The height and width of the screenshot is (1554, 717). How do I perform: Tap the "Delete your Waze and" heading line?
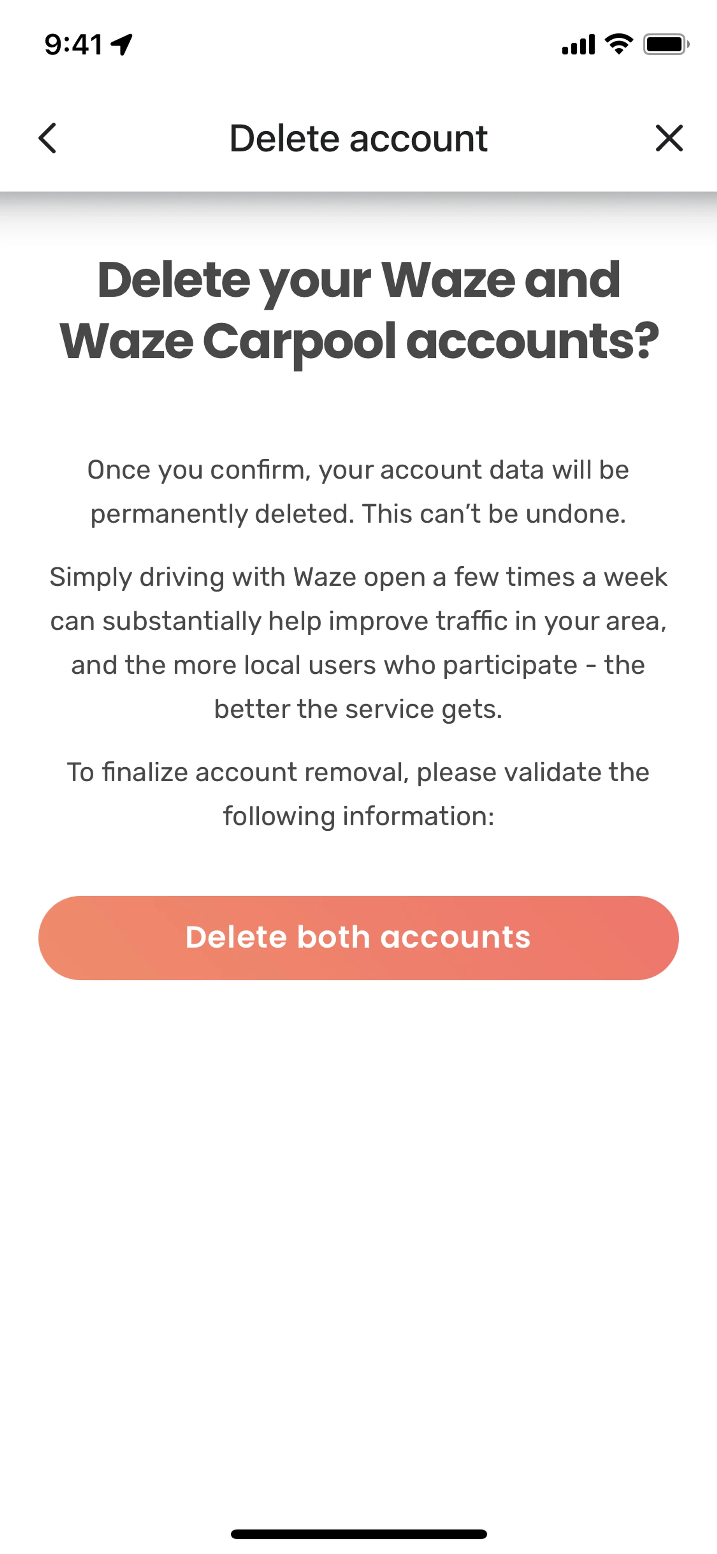tap(358, 280)
